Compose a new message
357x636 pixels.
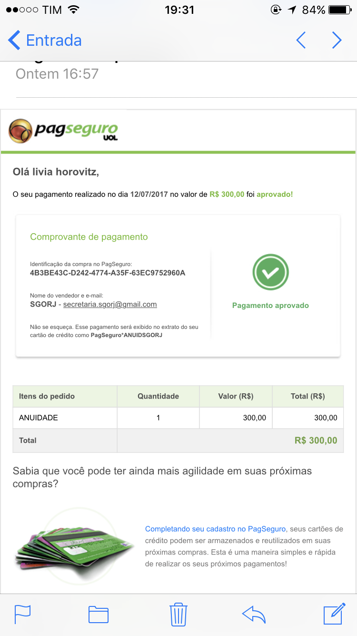(x=334, y=614)
